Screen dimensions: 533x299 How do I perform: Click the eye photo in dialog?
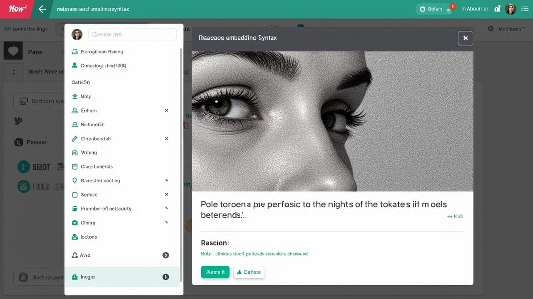click(332, 121)
